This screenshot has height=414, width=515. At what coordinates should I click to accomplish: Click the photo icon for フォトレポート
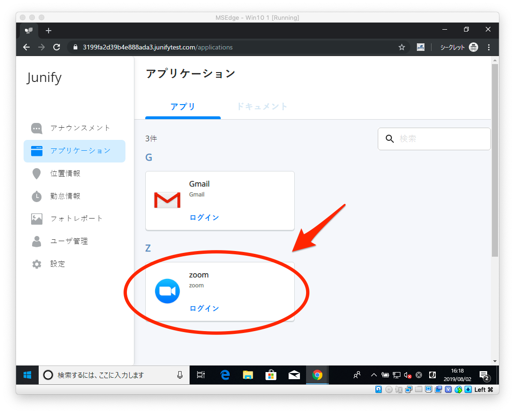click(x=36, y=219)
